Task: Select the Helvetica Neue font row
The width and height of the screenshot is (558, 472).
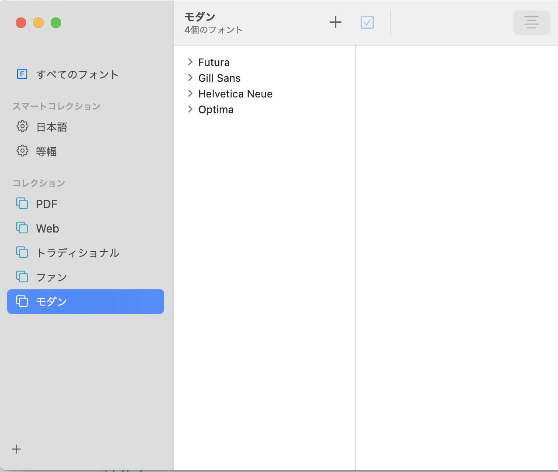Action: pos(265,94)
